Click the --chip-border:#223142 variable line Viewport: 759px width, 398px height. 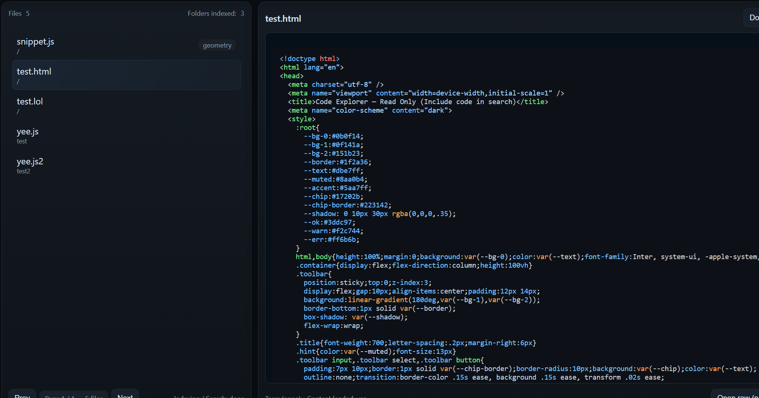pyautogui.click(x=348, y=205)
